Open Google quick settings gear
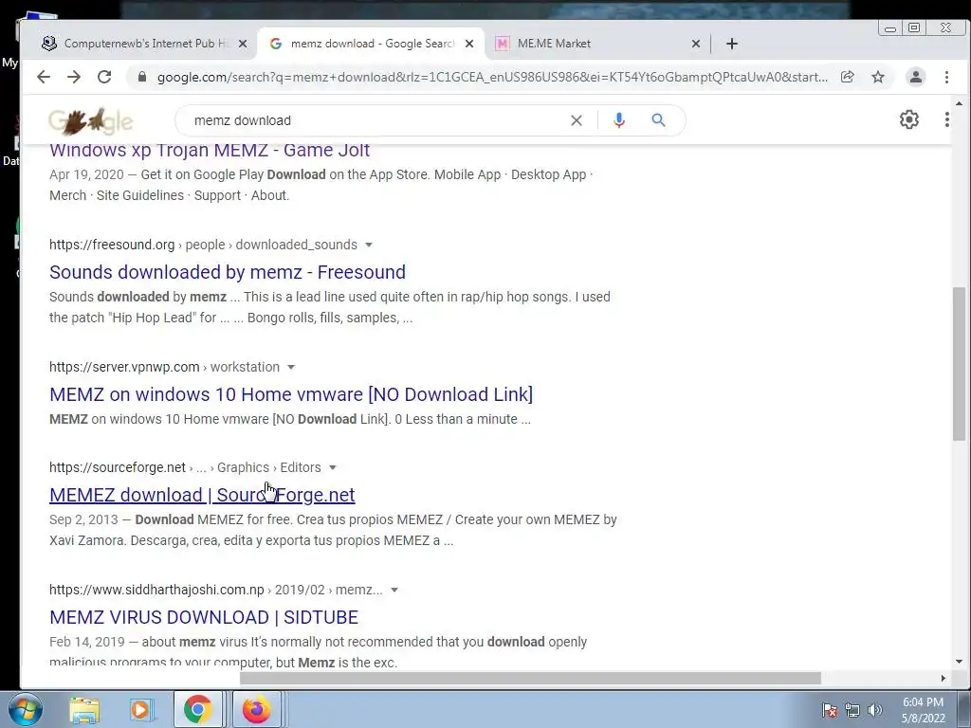Screen dimensions: 971x728 coord(909,119)
